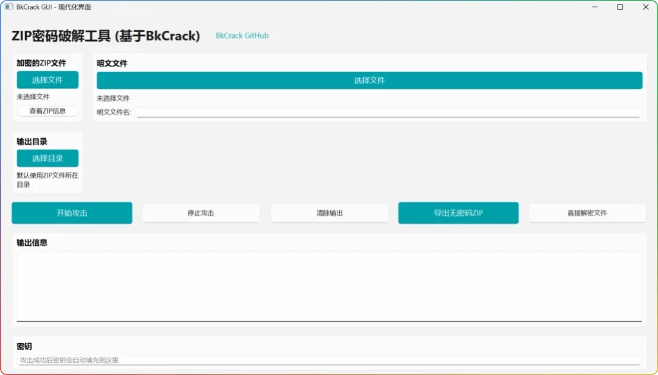Start the attack with 开始攻击
Screen dimensions: 658x375
pyautogui.click(x=71, y=213)
